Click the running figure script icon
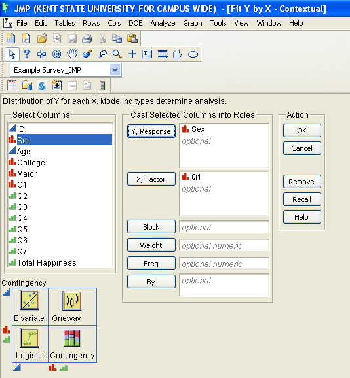 coord(57,86)
